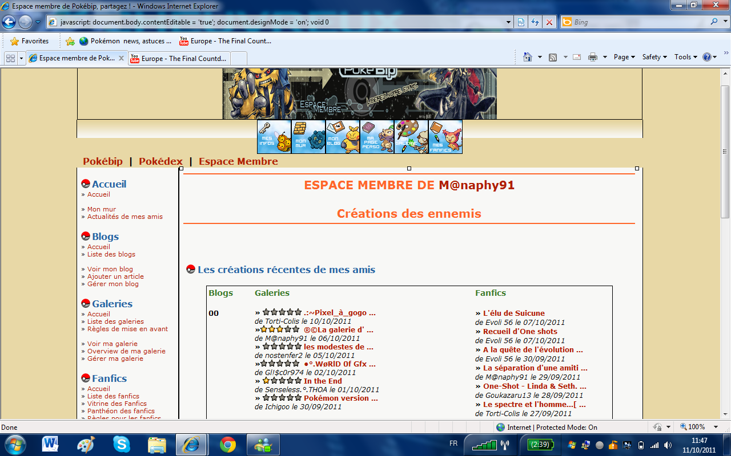This screenshot has width=731, height=456.
Task: Open Windows Explorer folder on taskbar
Action: pos(156,444)
